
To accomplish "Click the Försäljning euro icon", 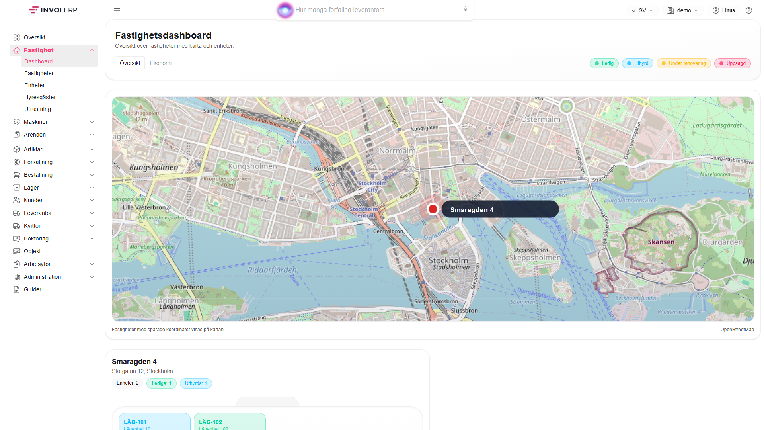I will 17,162.
